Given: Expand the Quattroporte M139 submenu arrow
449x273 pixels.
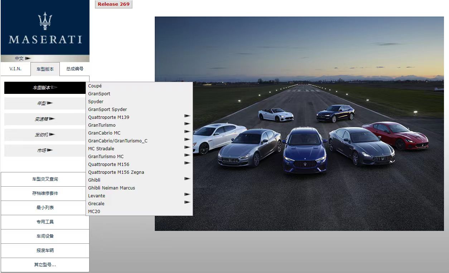Looking at the screenshot, I should (x=187, y=116).
